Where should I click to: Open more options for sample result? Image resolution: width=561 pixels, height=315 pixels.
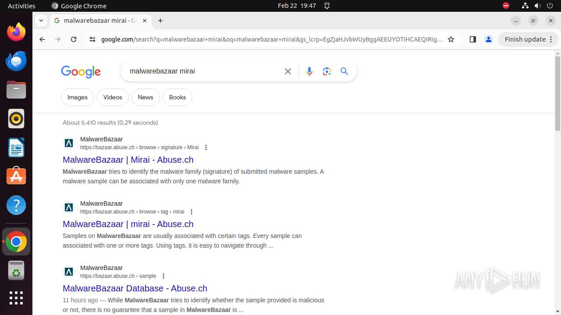163,276
